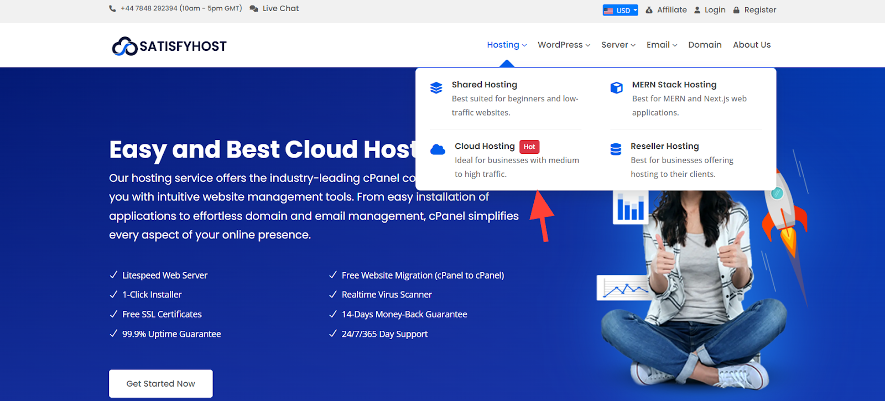Expand the Email menu chevron
Image resolution: width=885 pixels, height=401 pixels.
[x=675, y=45]
